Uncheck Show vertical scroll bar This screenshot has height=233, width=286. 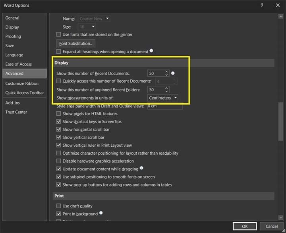click(58, 137)
